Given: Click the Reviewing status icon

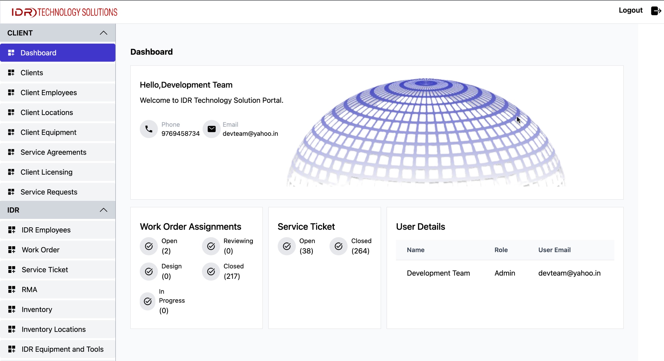Looking at the screenshot, I should 211,246.
